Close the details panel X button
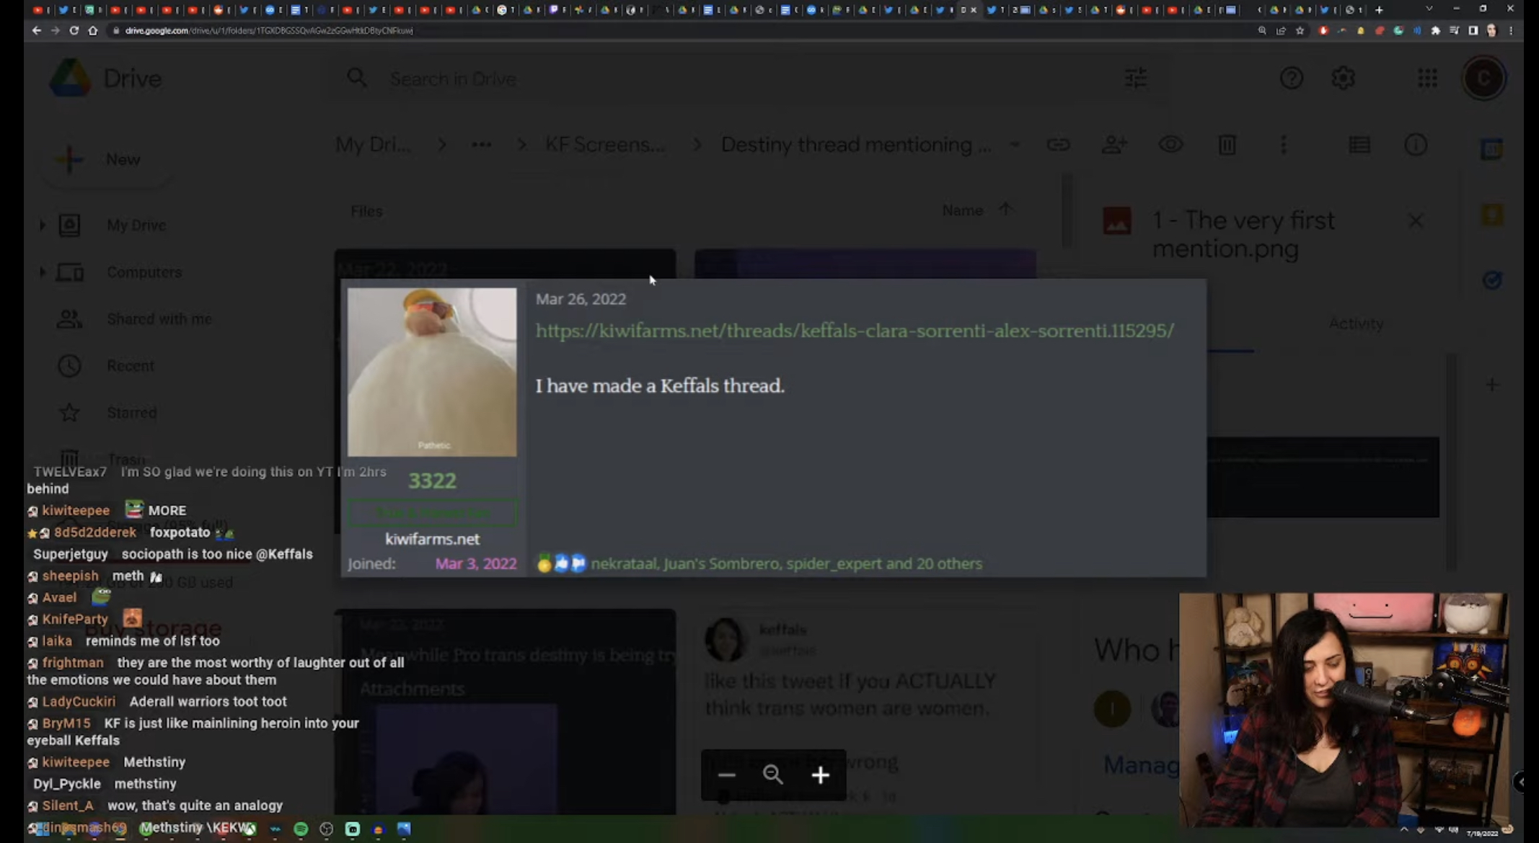 1416,221
